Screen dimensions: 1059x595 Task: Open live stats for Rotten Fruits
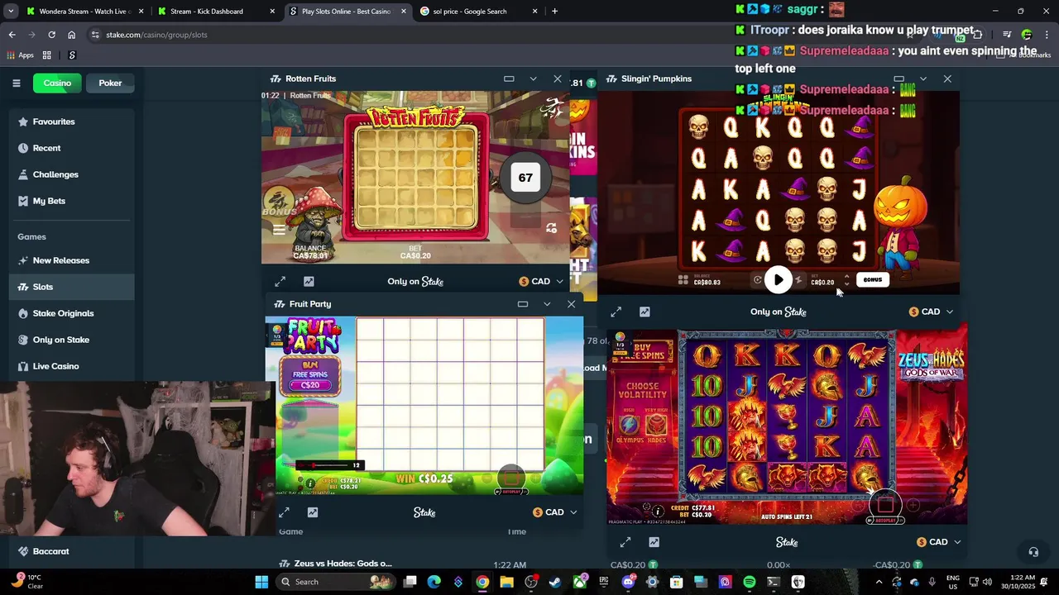pos(309,282)
